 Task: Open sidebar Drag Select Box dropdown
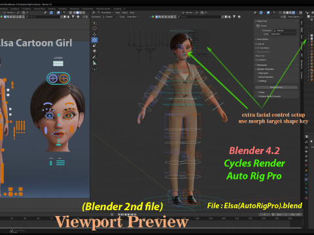click(284, 34)
